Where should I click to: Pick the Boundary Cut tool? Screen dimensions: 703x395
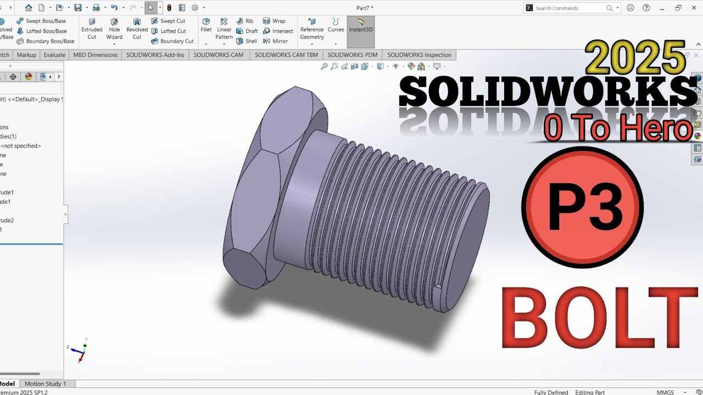click(x=172, y=41)
